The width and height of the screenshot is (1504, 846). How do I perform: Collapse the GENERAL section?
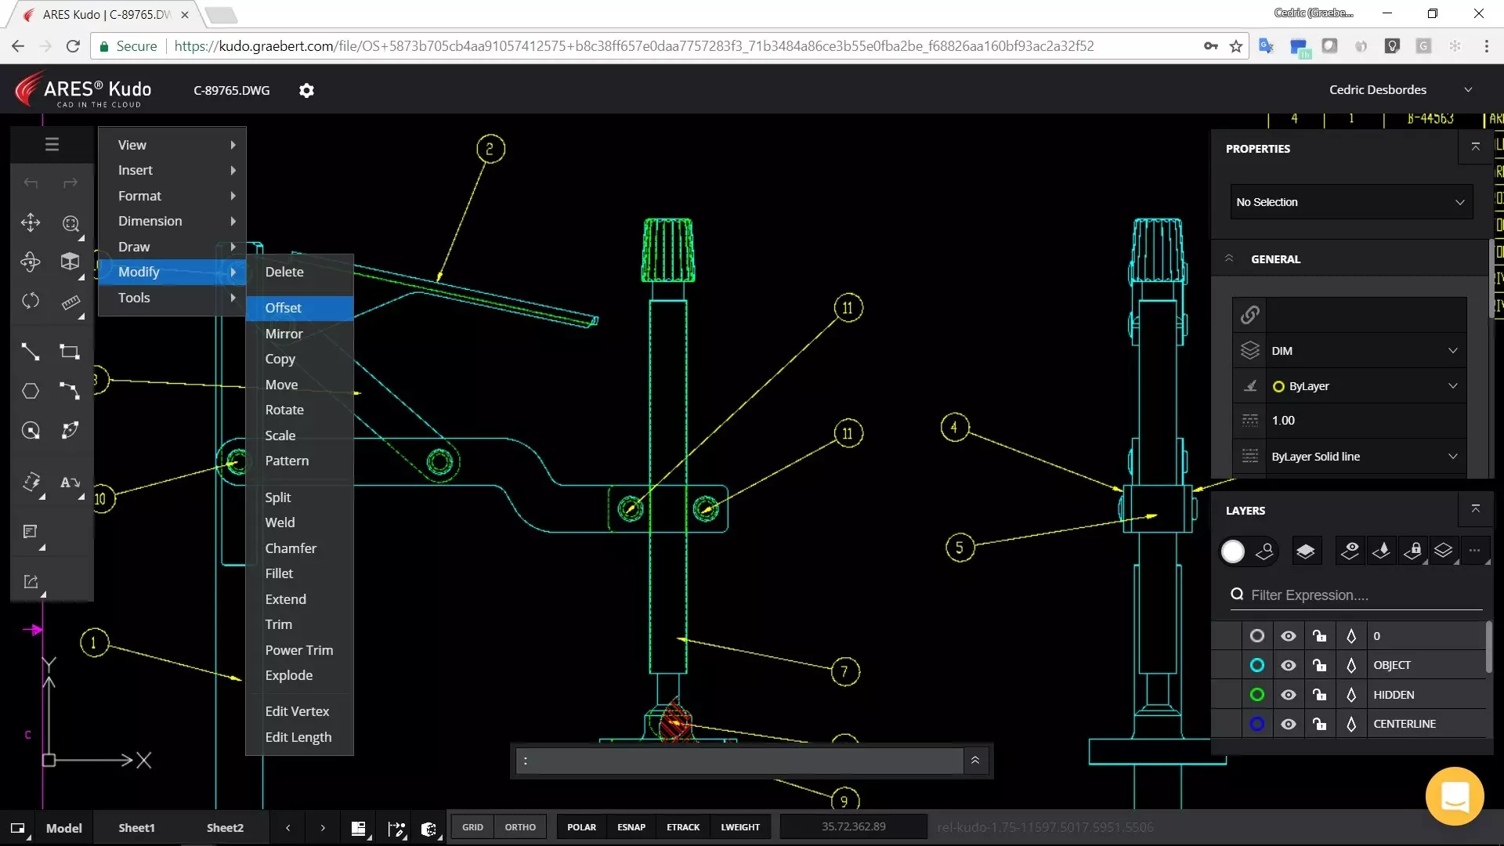pos(1229,258)
